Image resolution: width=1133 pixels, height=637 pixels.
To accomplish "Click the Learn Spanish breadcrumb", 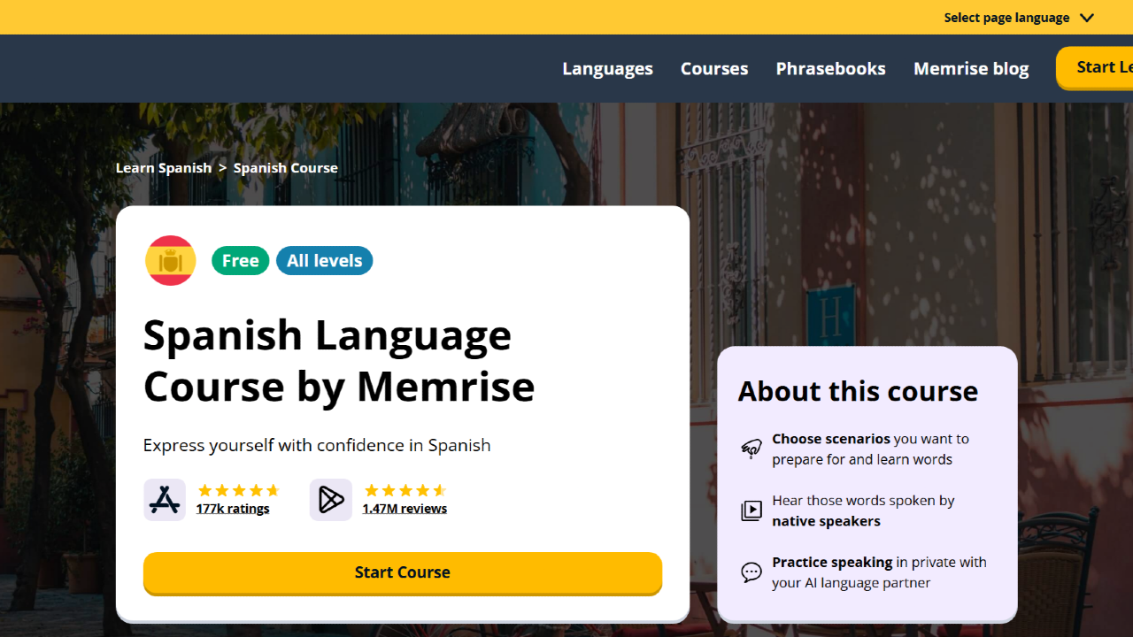I will point(163,167).
